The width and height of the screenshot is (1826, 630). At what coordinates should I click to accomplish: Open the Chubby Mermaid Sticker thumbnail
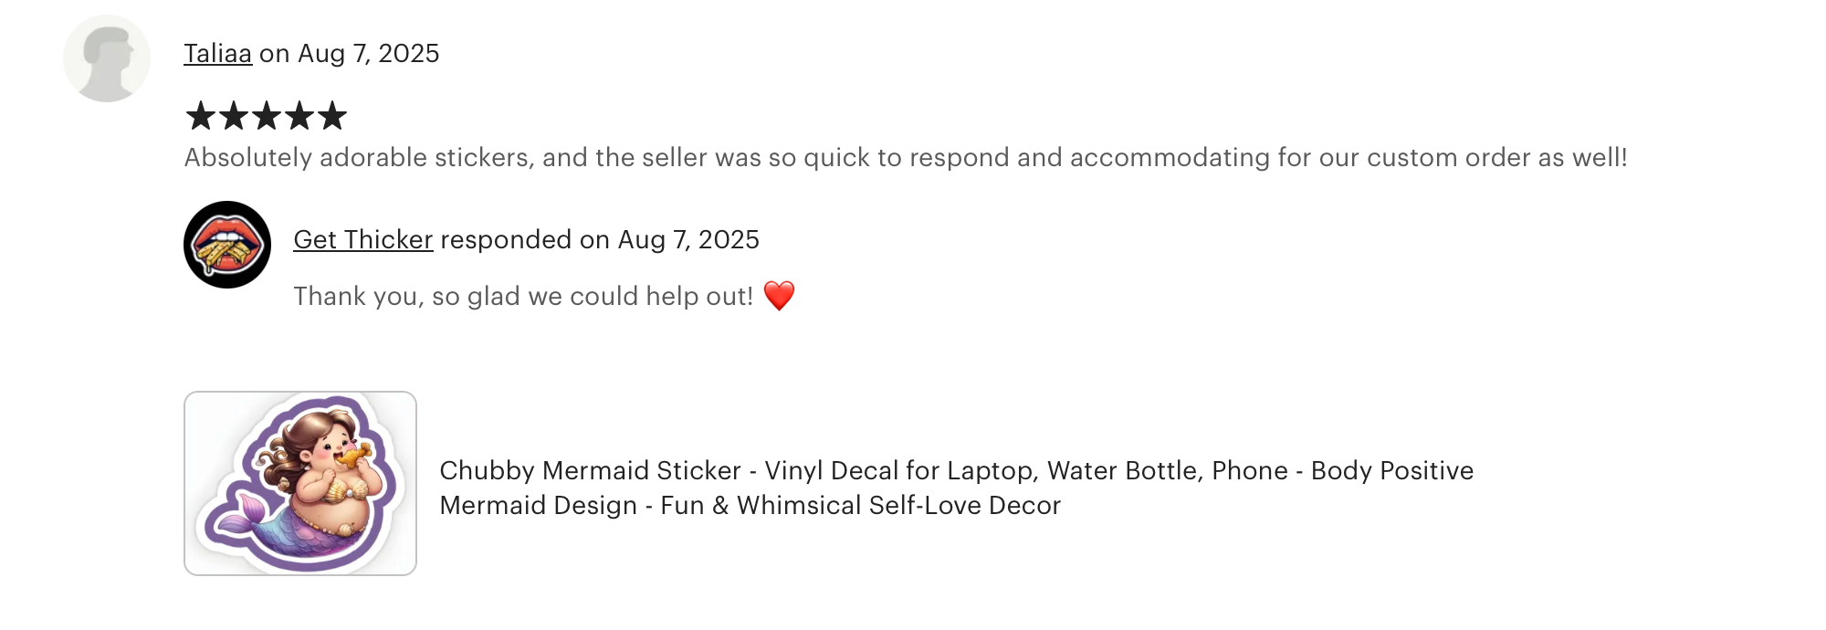point(300,483)
